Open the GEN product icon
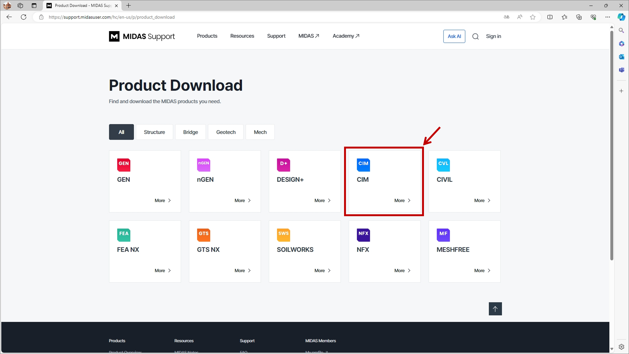 click(124, 165)
